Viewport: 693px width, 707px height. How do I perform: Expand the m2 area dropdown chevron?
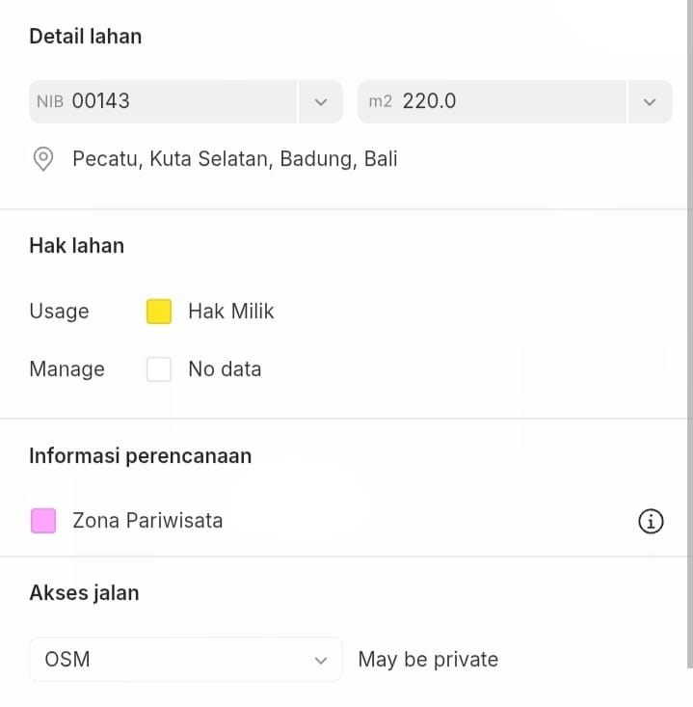[650, 101]
